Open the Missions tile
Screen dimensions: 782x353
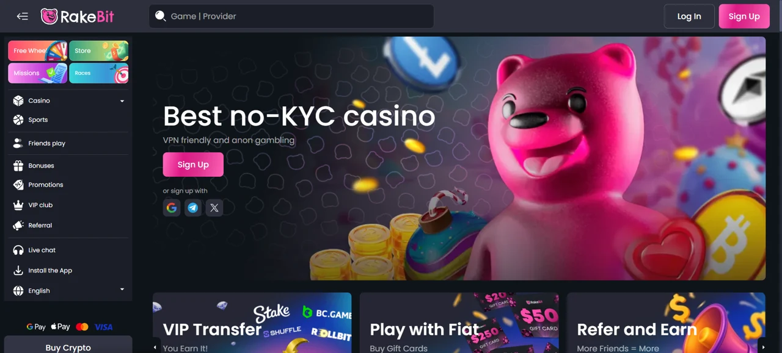(38, 73)
